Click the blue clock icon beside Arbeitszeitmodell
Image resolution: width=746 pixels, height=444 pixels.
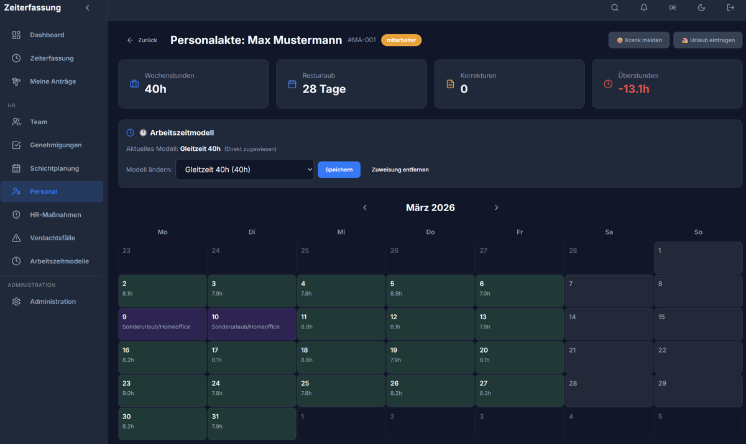coord(130,133)
